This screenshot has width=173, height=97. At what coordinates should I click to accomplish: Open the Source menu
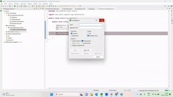(11, 4)
